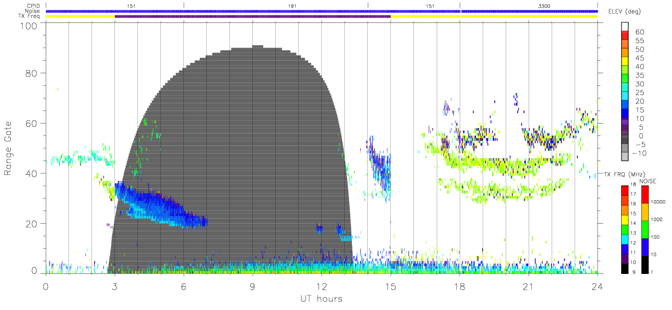
Task: Click the 9 tick on UT hours axis
Action: click(253, 286)
